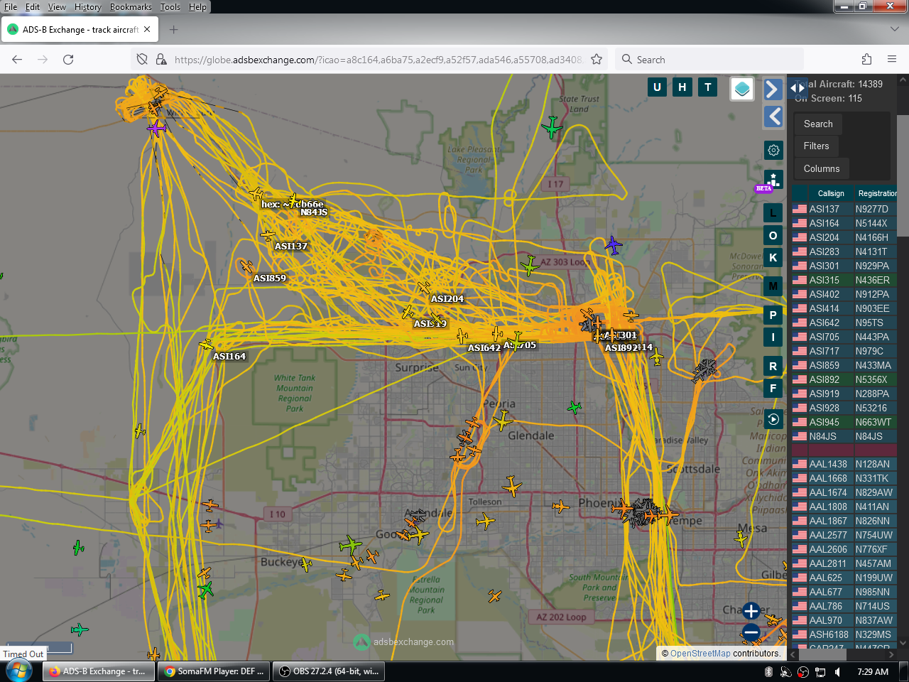Switch to OBS taskbar window

click(x=329, y=671)
